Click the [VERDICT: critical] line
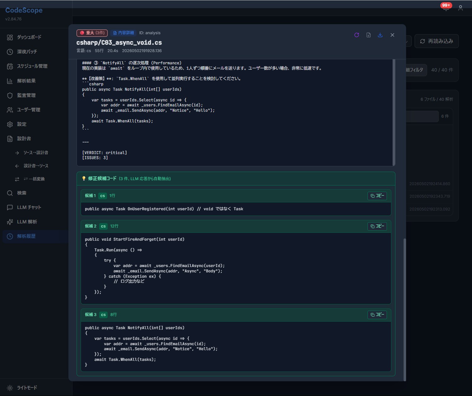Image resolution: width=472 pixels, height=396 pixels. (x=105, y=153)
